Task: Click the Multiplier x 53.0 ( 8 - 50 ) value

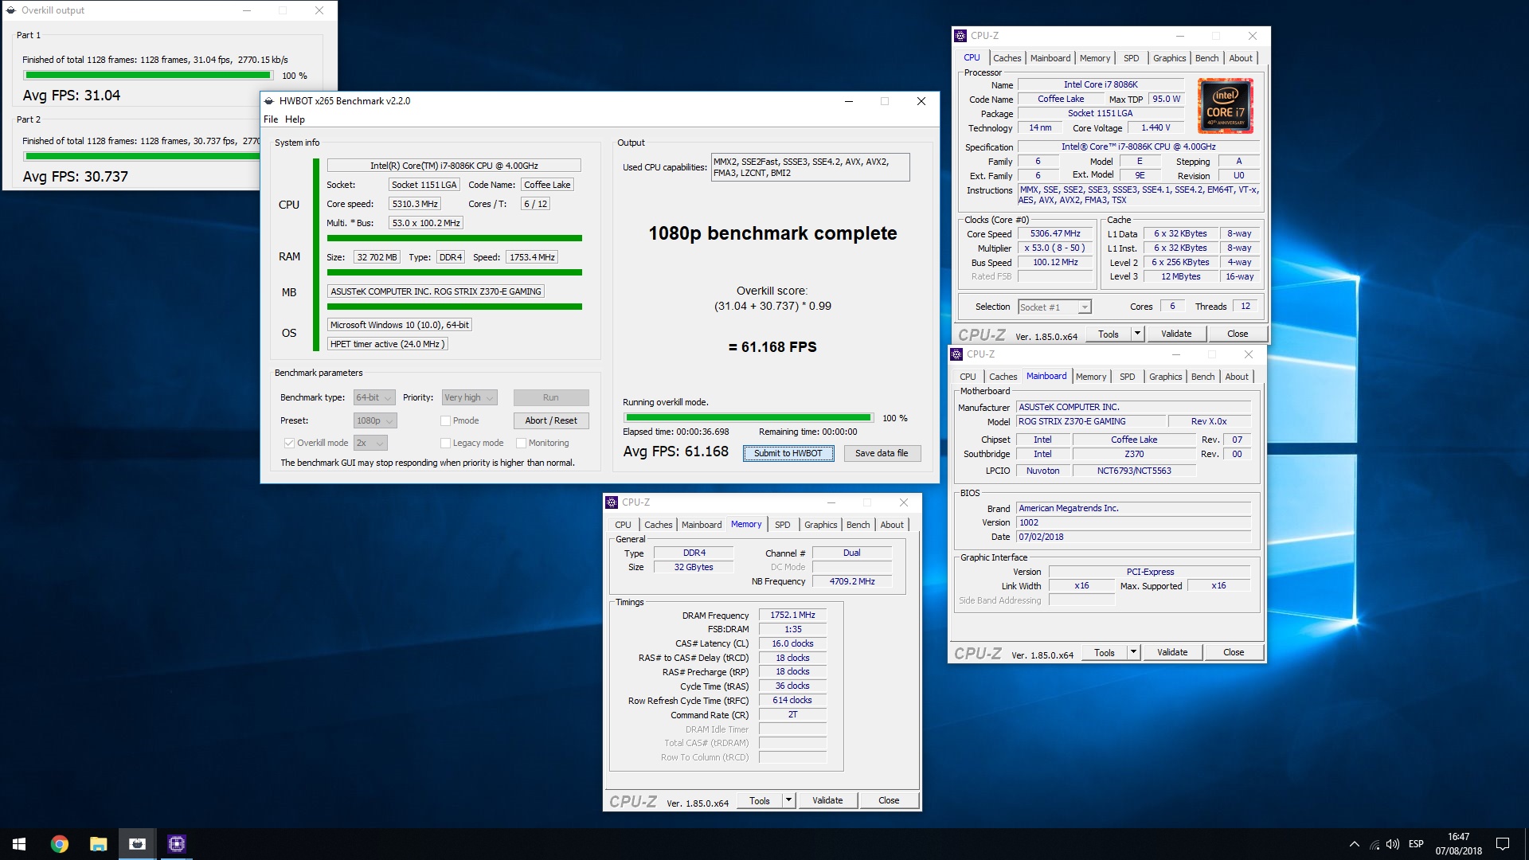Action: pos(1054,248)
